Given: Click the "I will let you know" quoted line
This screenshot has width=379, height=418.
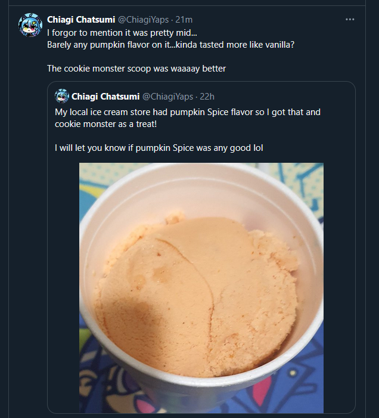Looking at the screenshot, I should coord(159,147).
